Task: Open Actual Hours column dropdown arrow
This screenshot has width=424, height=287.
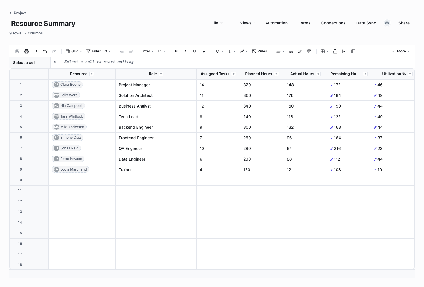Action: (318, 74)
